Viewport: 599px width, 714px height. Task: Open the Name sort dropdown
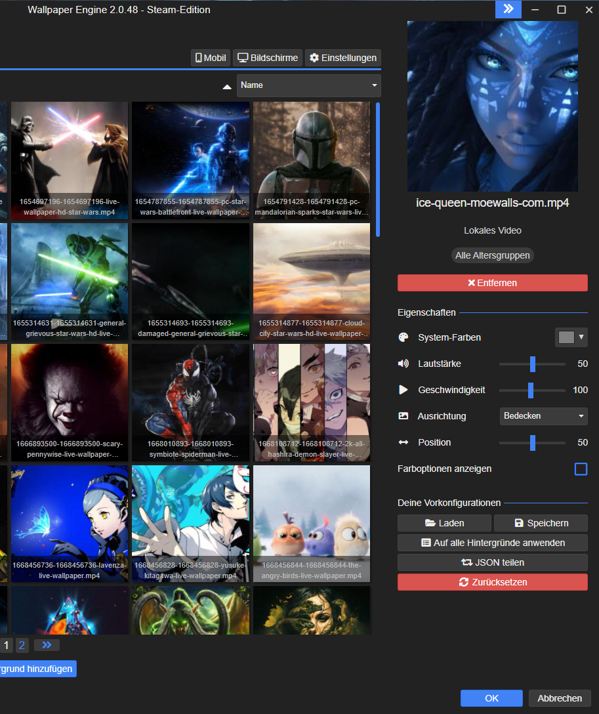(308, 85)
